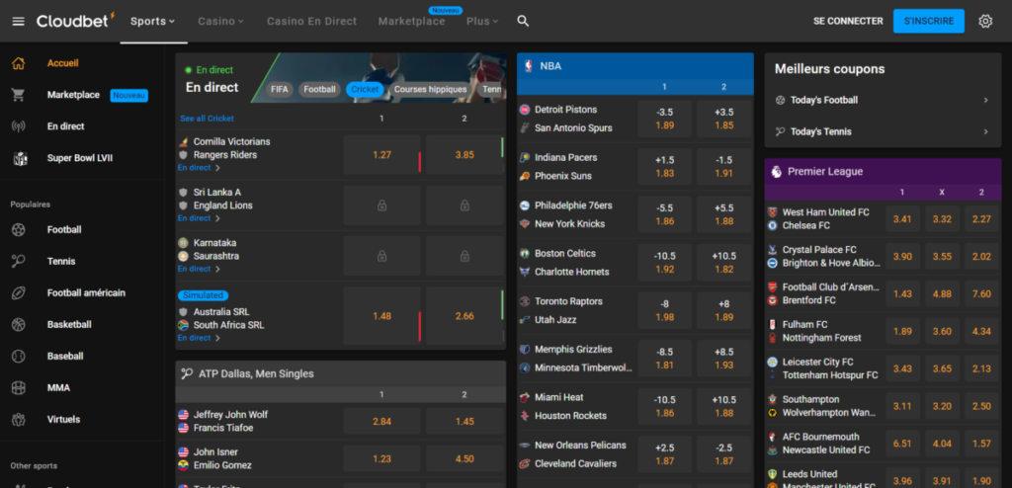The height and width of the screenshot is (488, 1012).
Task: Click the Meilleurs coupons heading
Action: coord(829,69)
